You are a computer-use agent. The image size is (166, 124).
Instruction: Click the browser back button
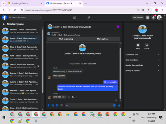(x=4, y=10)
